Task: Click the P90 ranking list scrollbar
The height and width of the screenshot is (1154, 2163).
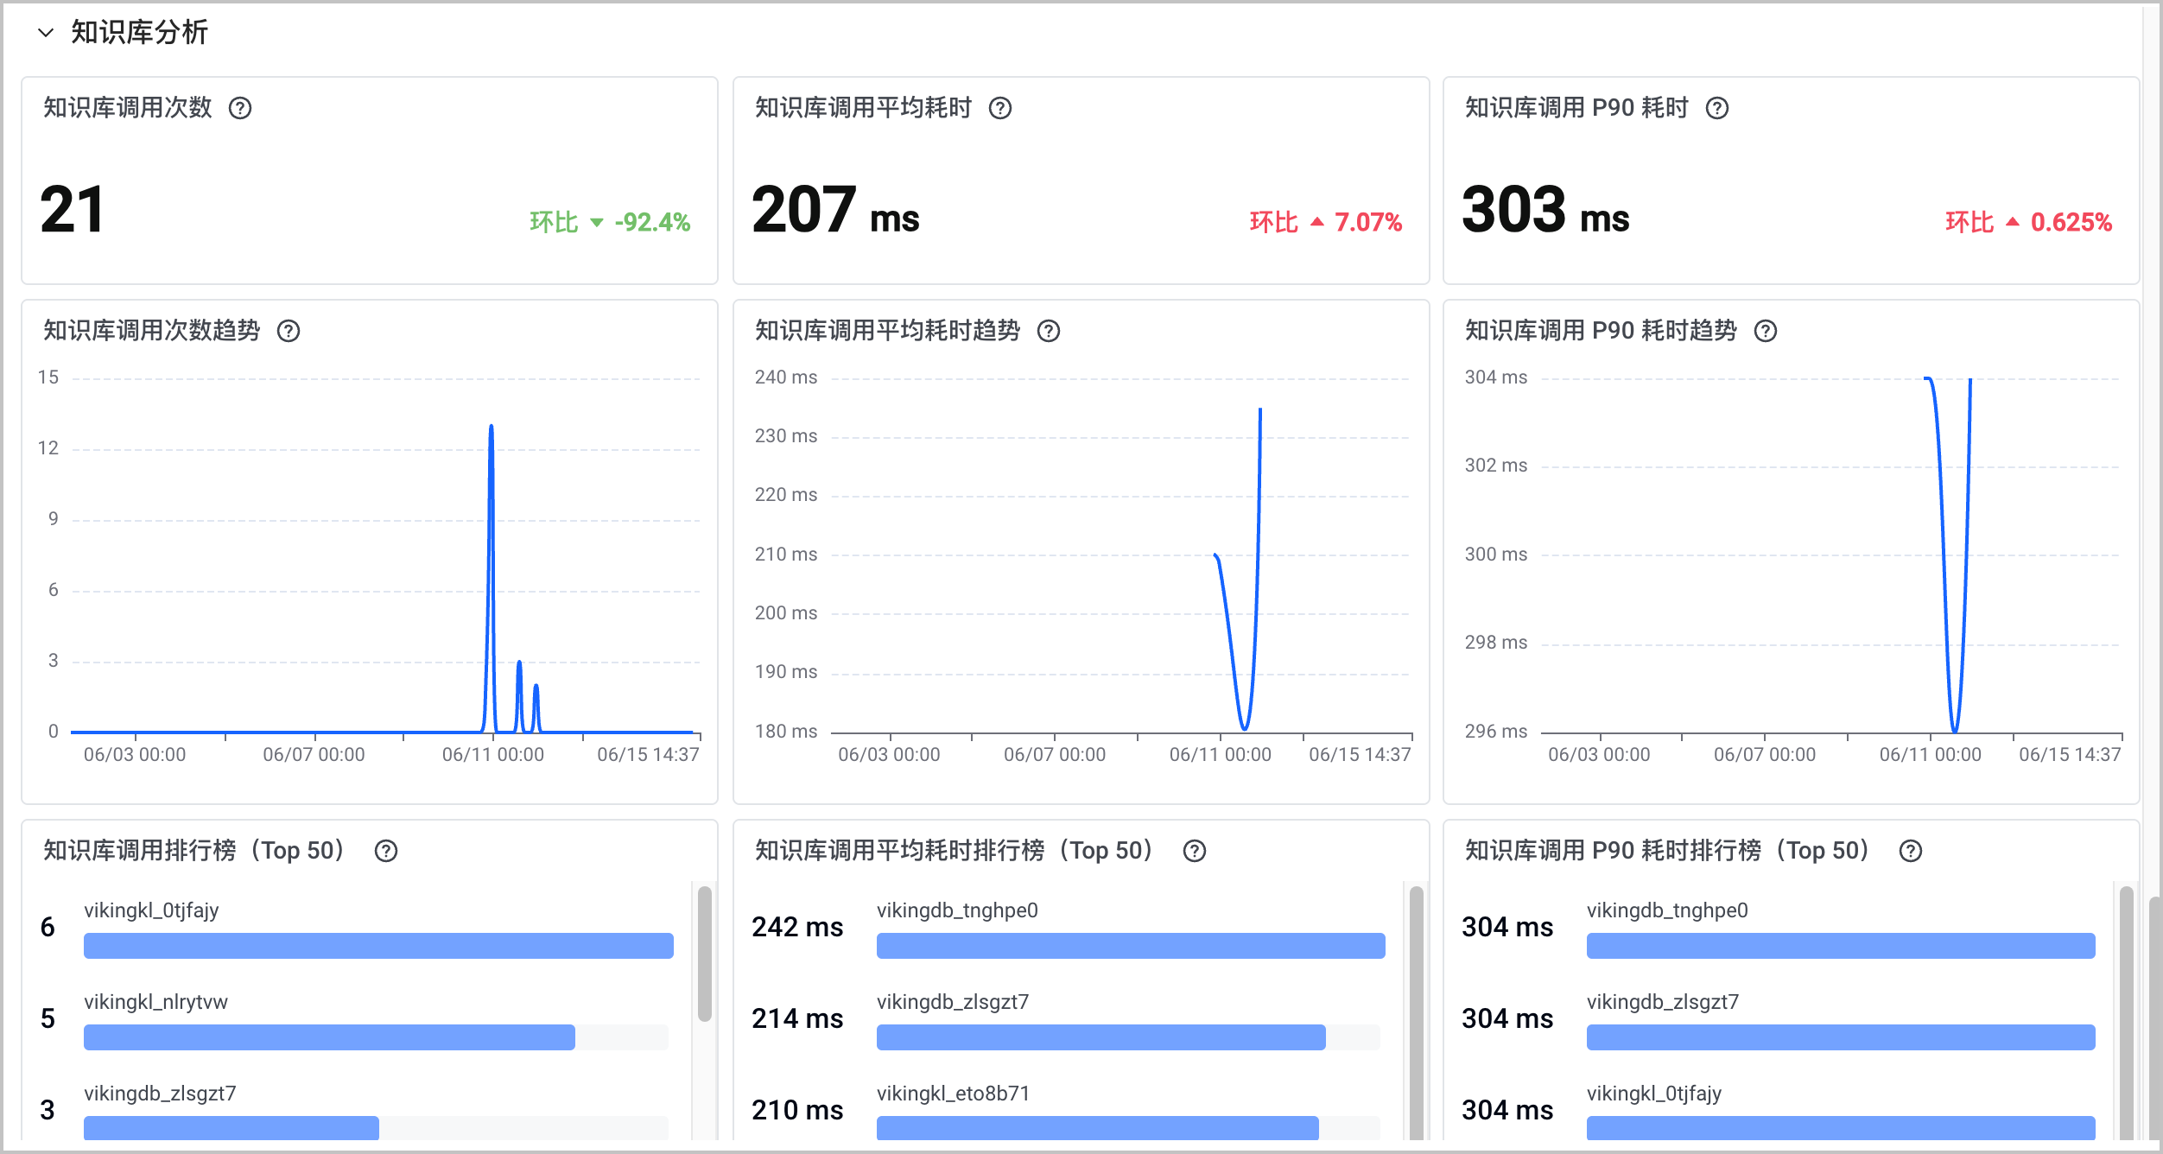Action: [2127, 1012]
